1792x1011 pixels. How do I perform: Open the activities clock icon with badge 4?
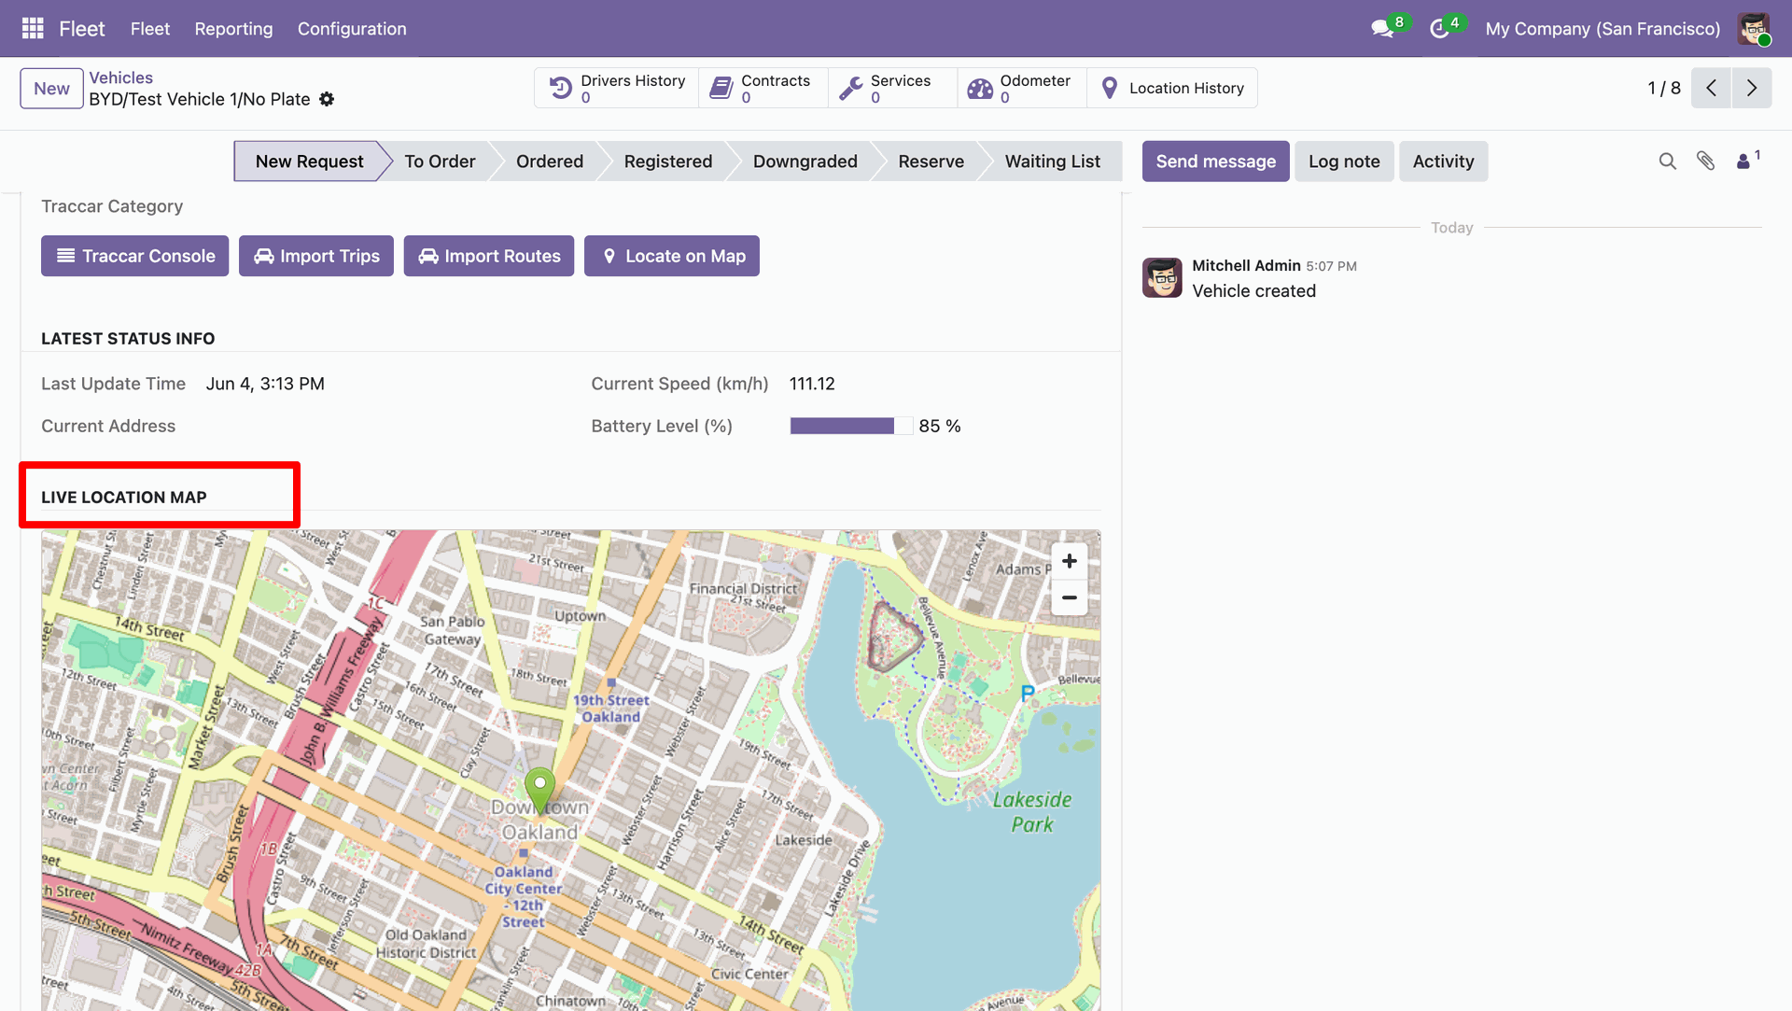pyautogui.click(x=1440, y=29)
